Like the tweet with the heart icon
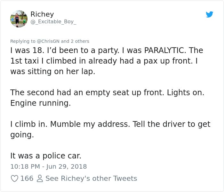This screenshot has height=192, width=224. click(14, 179)
